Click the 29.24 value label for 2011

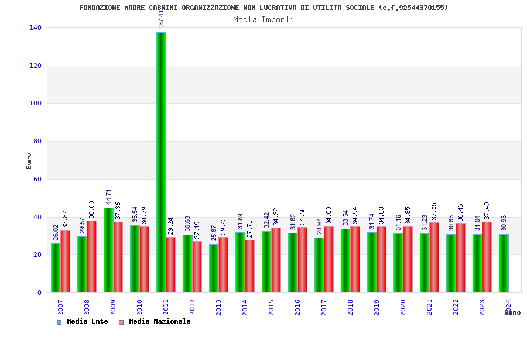pos(171,226)
